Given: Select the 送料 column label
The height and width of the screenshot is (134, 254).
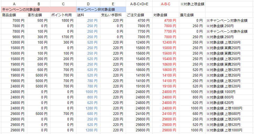Looking at the screenshot, I should tap(88, 15).
